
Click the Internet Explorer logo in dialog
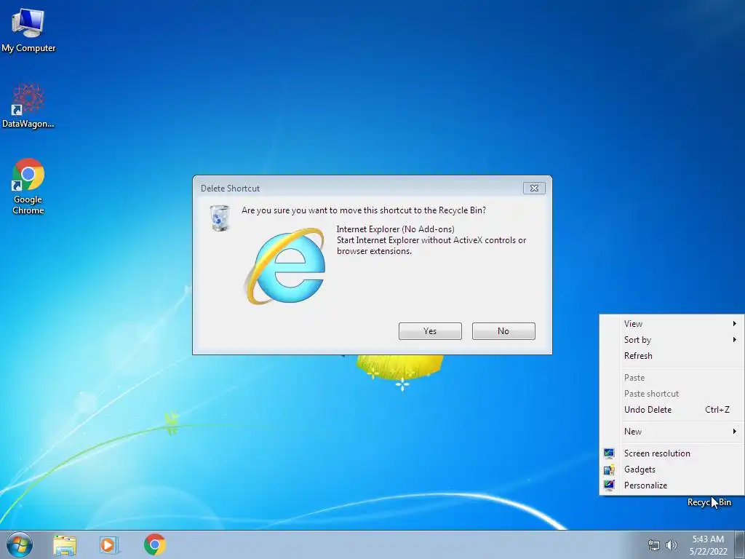click(x=285, y=266)
